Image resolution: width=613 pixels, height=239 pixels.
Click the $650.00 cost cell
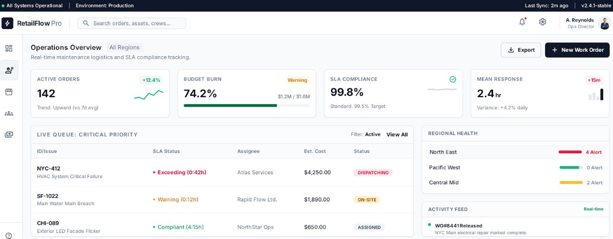point(315,227)
